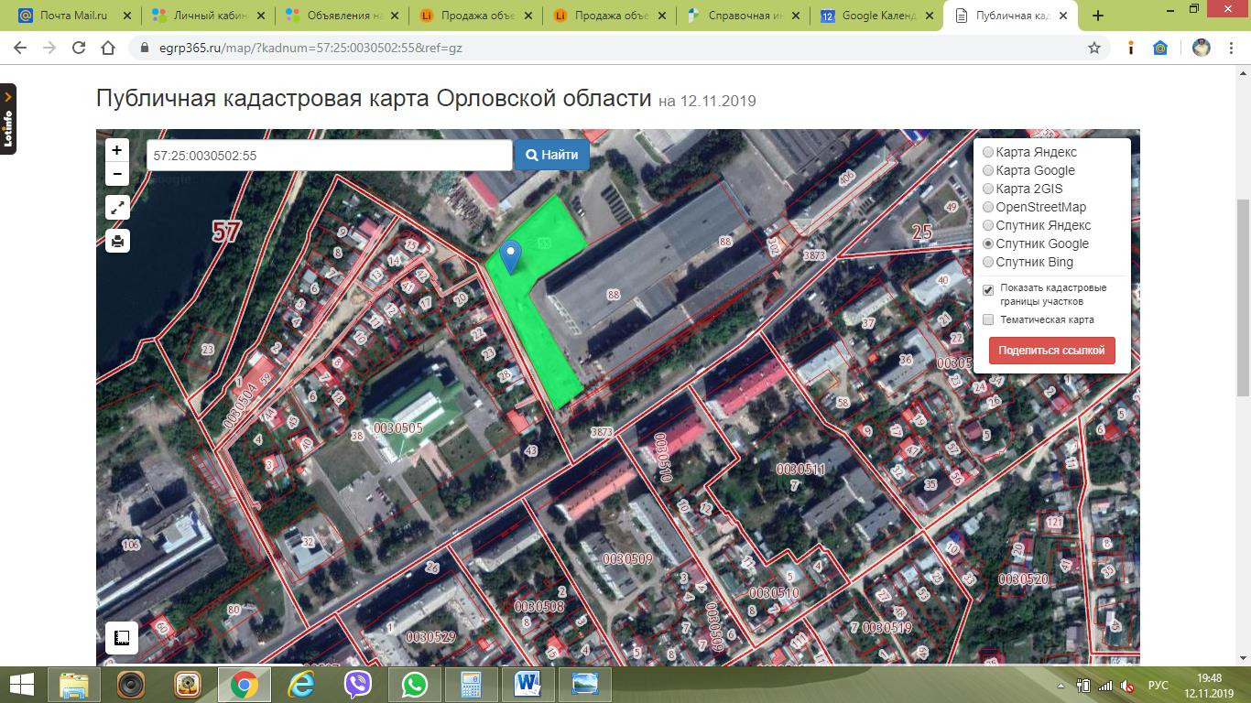Click the cadastral number search field

click(x=329, y=156)
